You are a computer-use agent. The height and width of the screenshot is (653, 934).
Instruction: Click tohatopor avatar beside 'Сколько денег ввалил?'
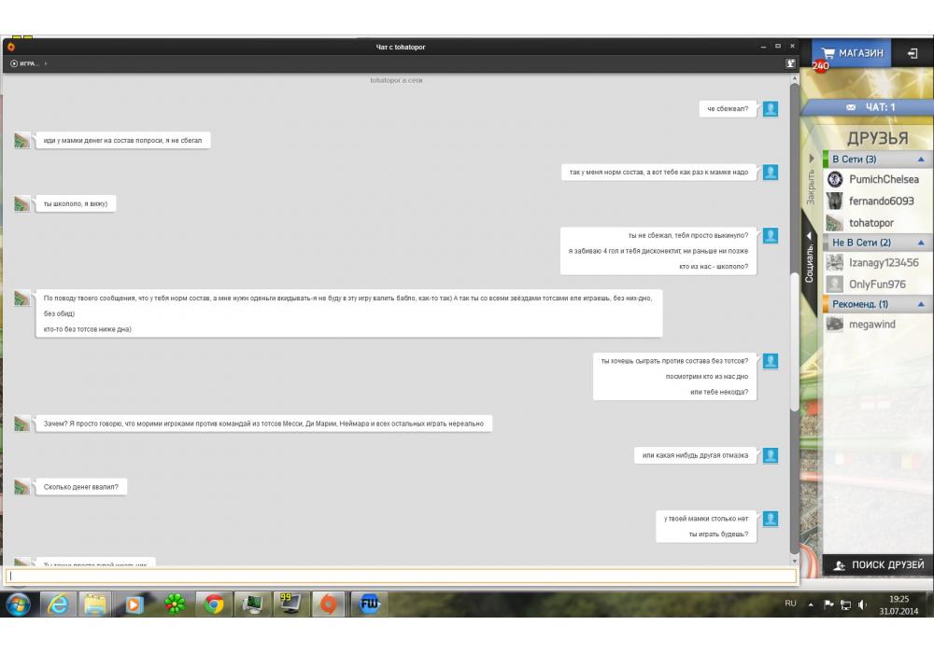click(22, 487)
